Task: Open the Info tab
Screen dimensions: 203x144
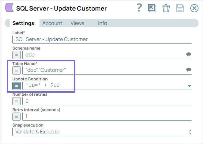Action: (103, 23)
